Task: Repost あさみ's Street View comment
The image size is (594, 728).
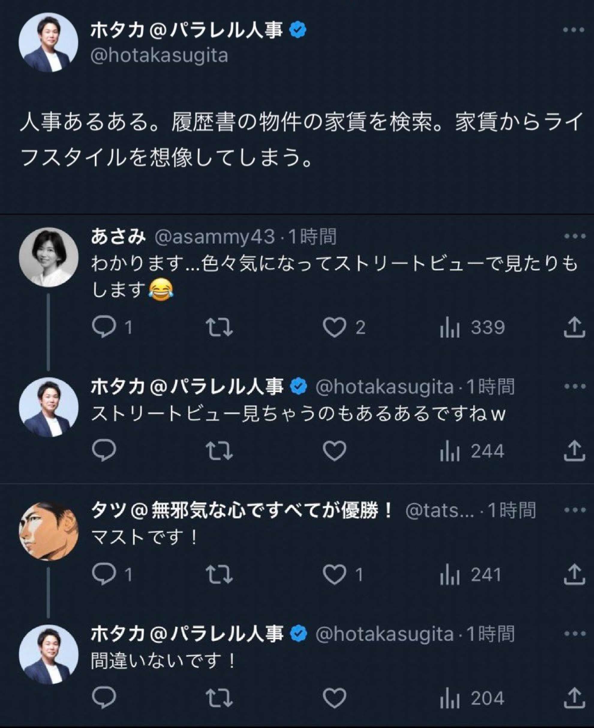Action: [219, 327]
